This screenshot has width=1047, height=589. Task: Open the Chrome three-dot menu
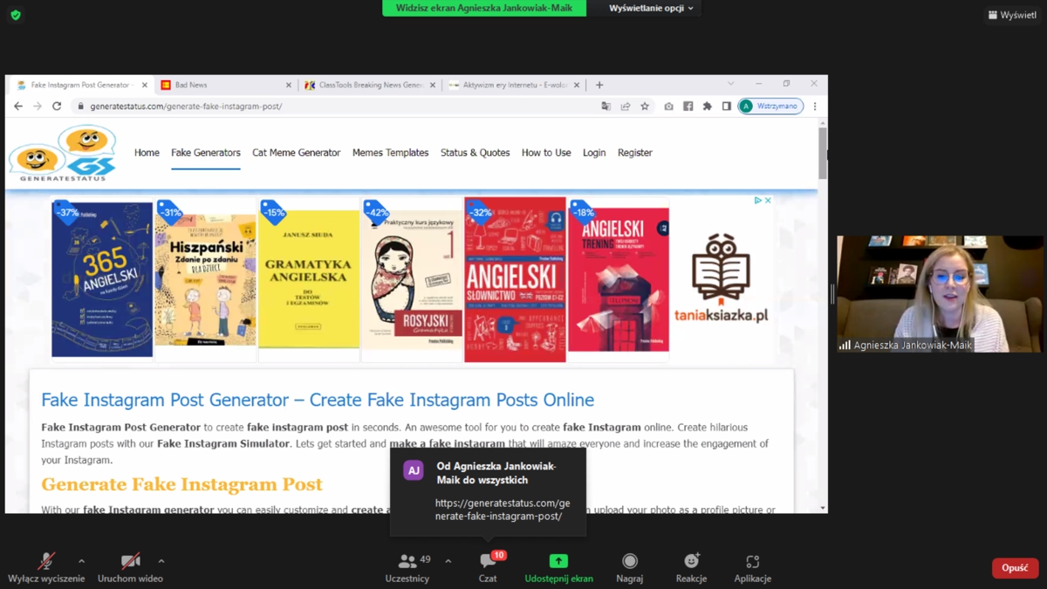(815, 106)
